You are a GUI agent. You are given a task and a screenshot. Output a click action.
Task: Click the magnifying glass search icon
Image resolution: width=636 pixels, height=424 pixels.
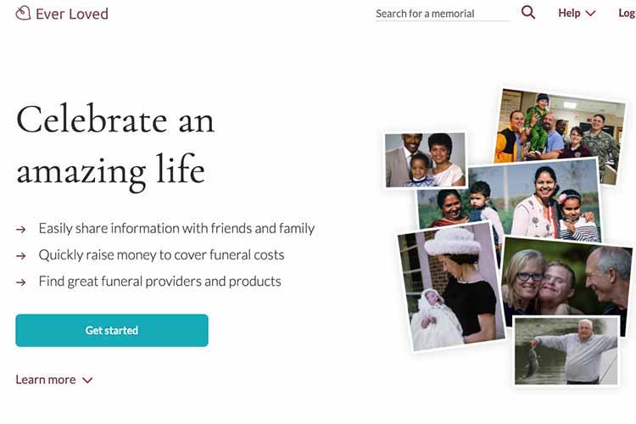pyautogui.click(x=527, y=12)
